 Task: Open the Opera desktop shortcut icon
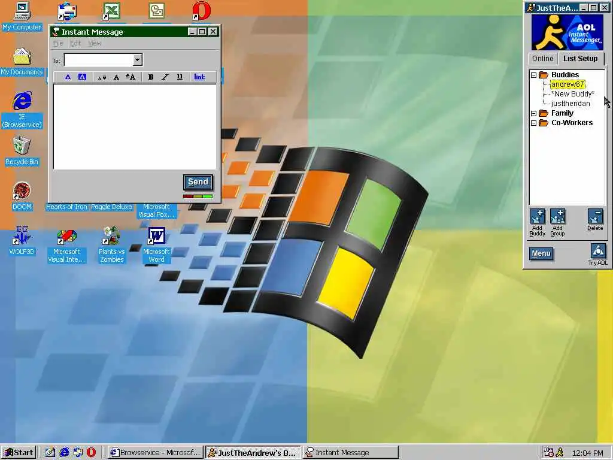point(201,11)
